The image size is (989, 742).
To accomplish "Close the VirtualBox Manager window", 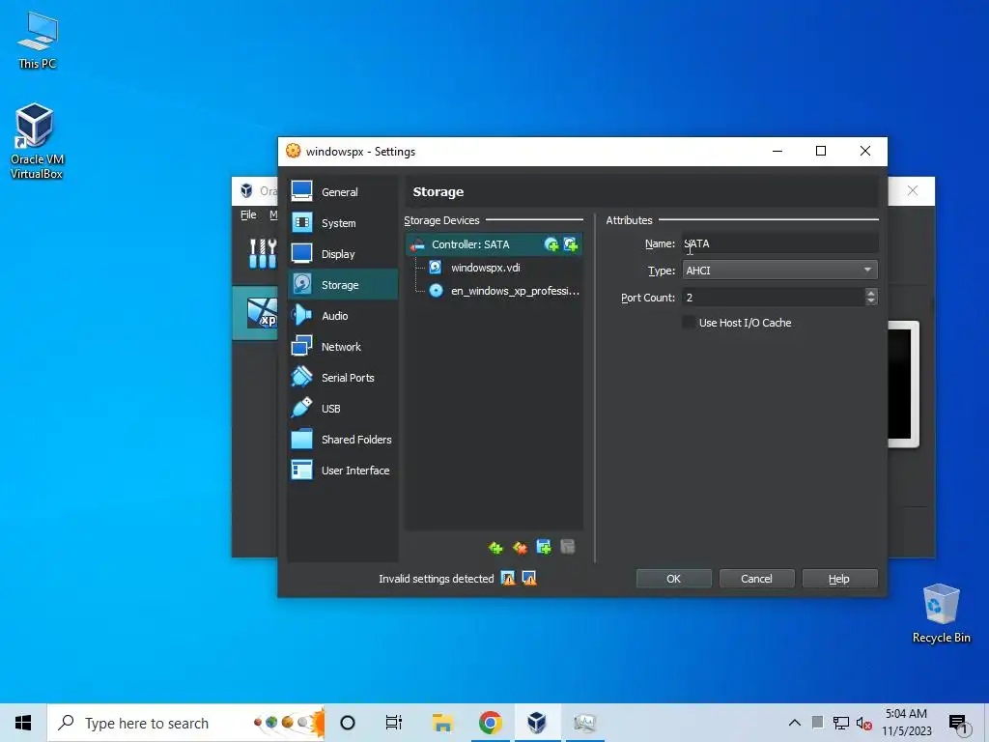I will click(912, 190).
